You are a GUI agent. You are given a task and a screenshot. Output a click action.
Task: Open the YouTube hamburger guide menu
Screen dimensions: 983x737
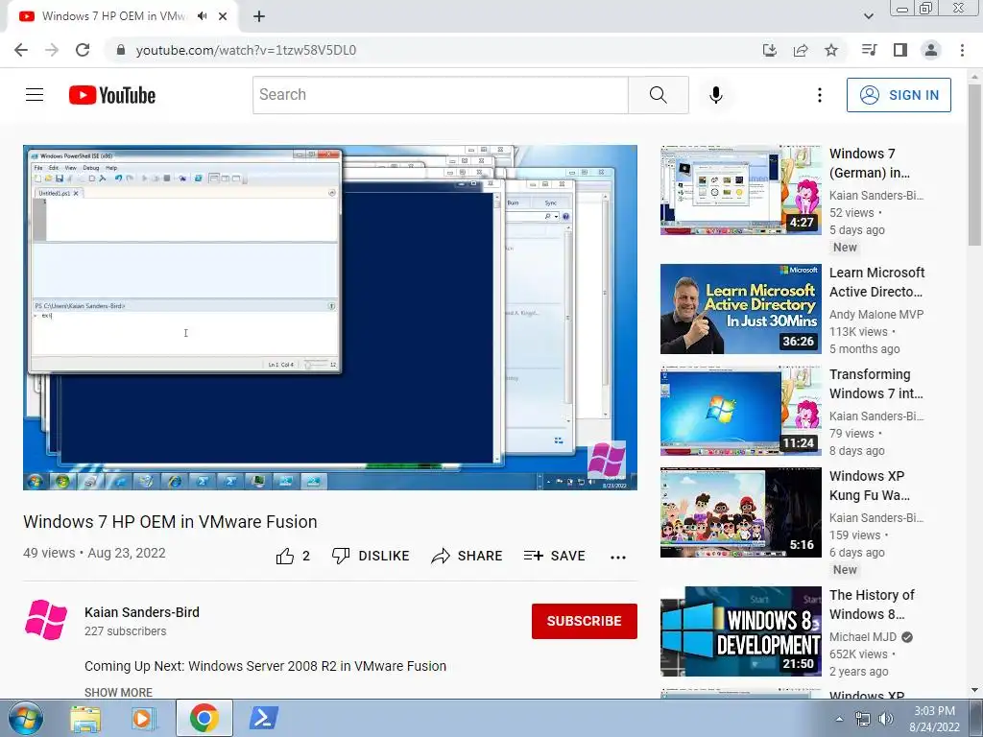35,95
